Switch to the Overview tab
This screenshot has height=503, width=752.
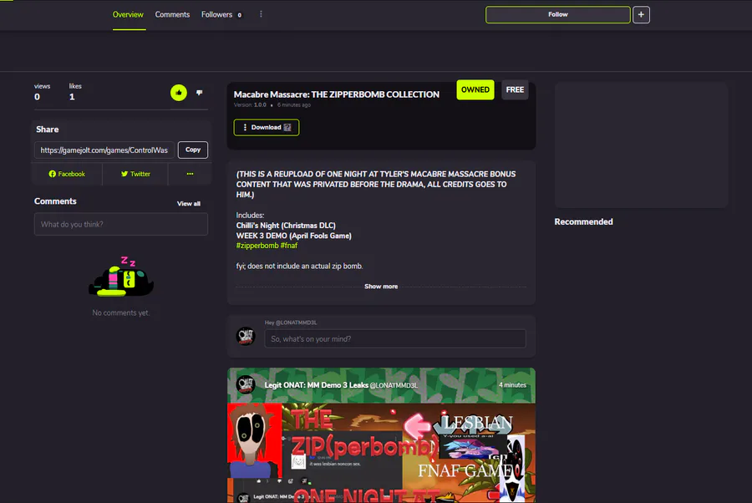click(x=128, y=15)
